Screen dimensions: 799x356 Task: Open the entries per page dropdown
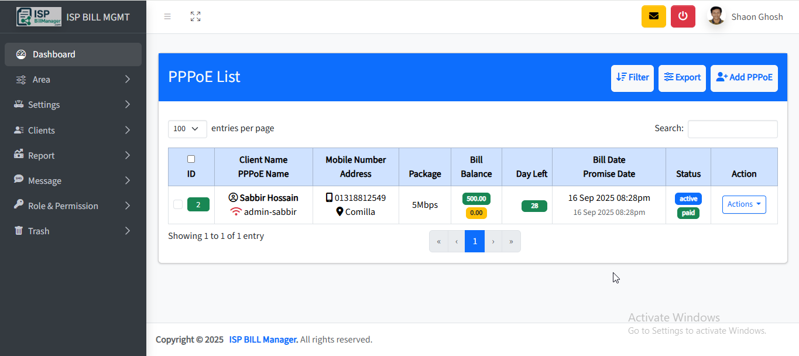(x=187, y=129)
